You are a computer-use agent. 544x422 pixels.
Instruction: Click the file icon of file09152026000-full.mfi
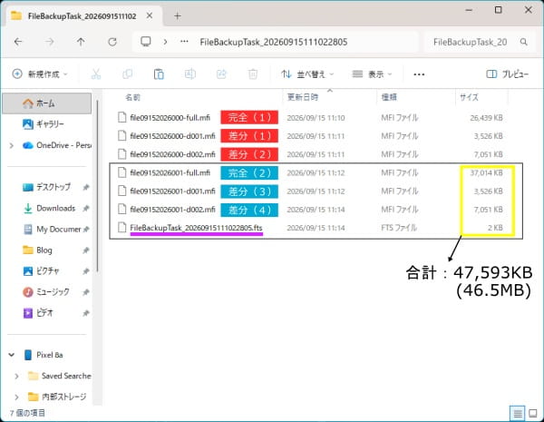(121, 117)
